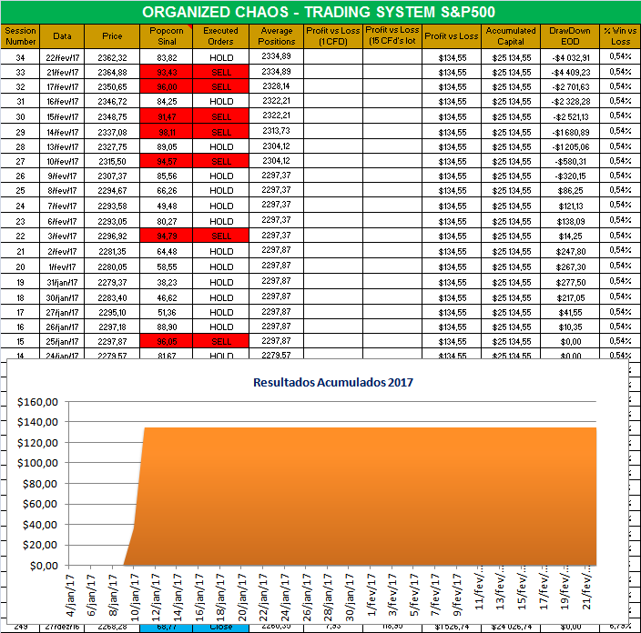
Task: Click session number 22 cell
Action: click(x=20, y=236)
